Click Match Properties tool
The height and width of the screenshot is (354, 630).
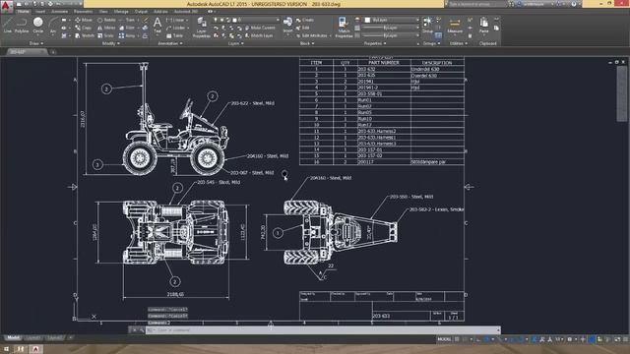click(344, 28)
